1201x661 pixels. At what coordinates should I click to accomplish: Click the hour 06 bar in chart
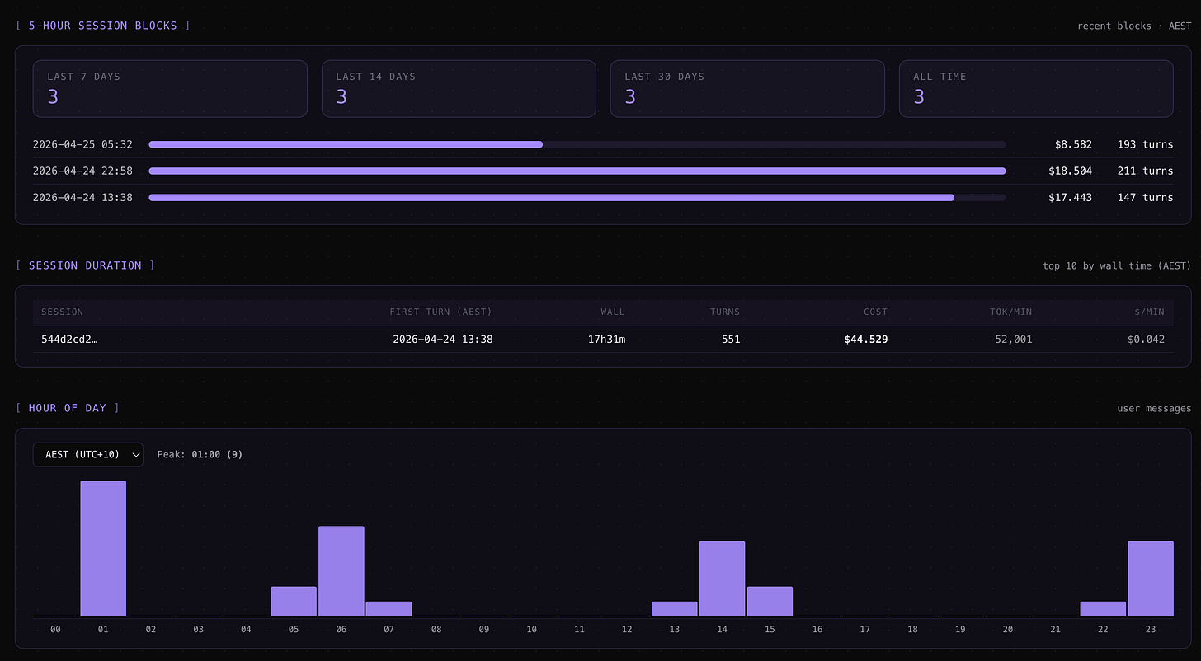(x=341, y=571)
